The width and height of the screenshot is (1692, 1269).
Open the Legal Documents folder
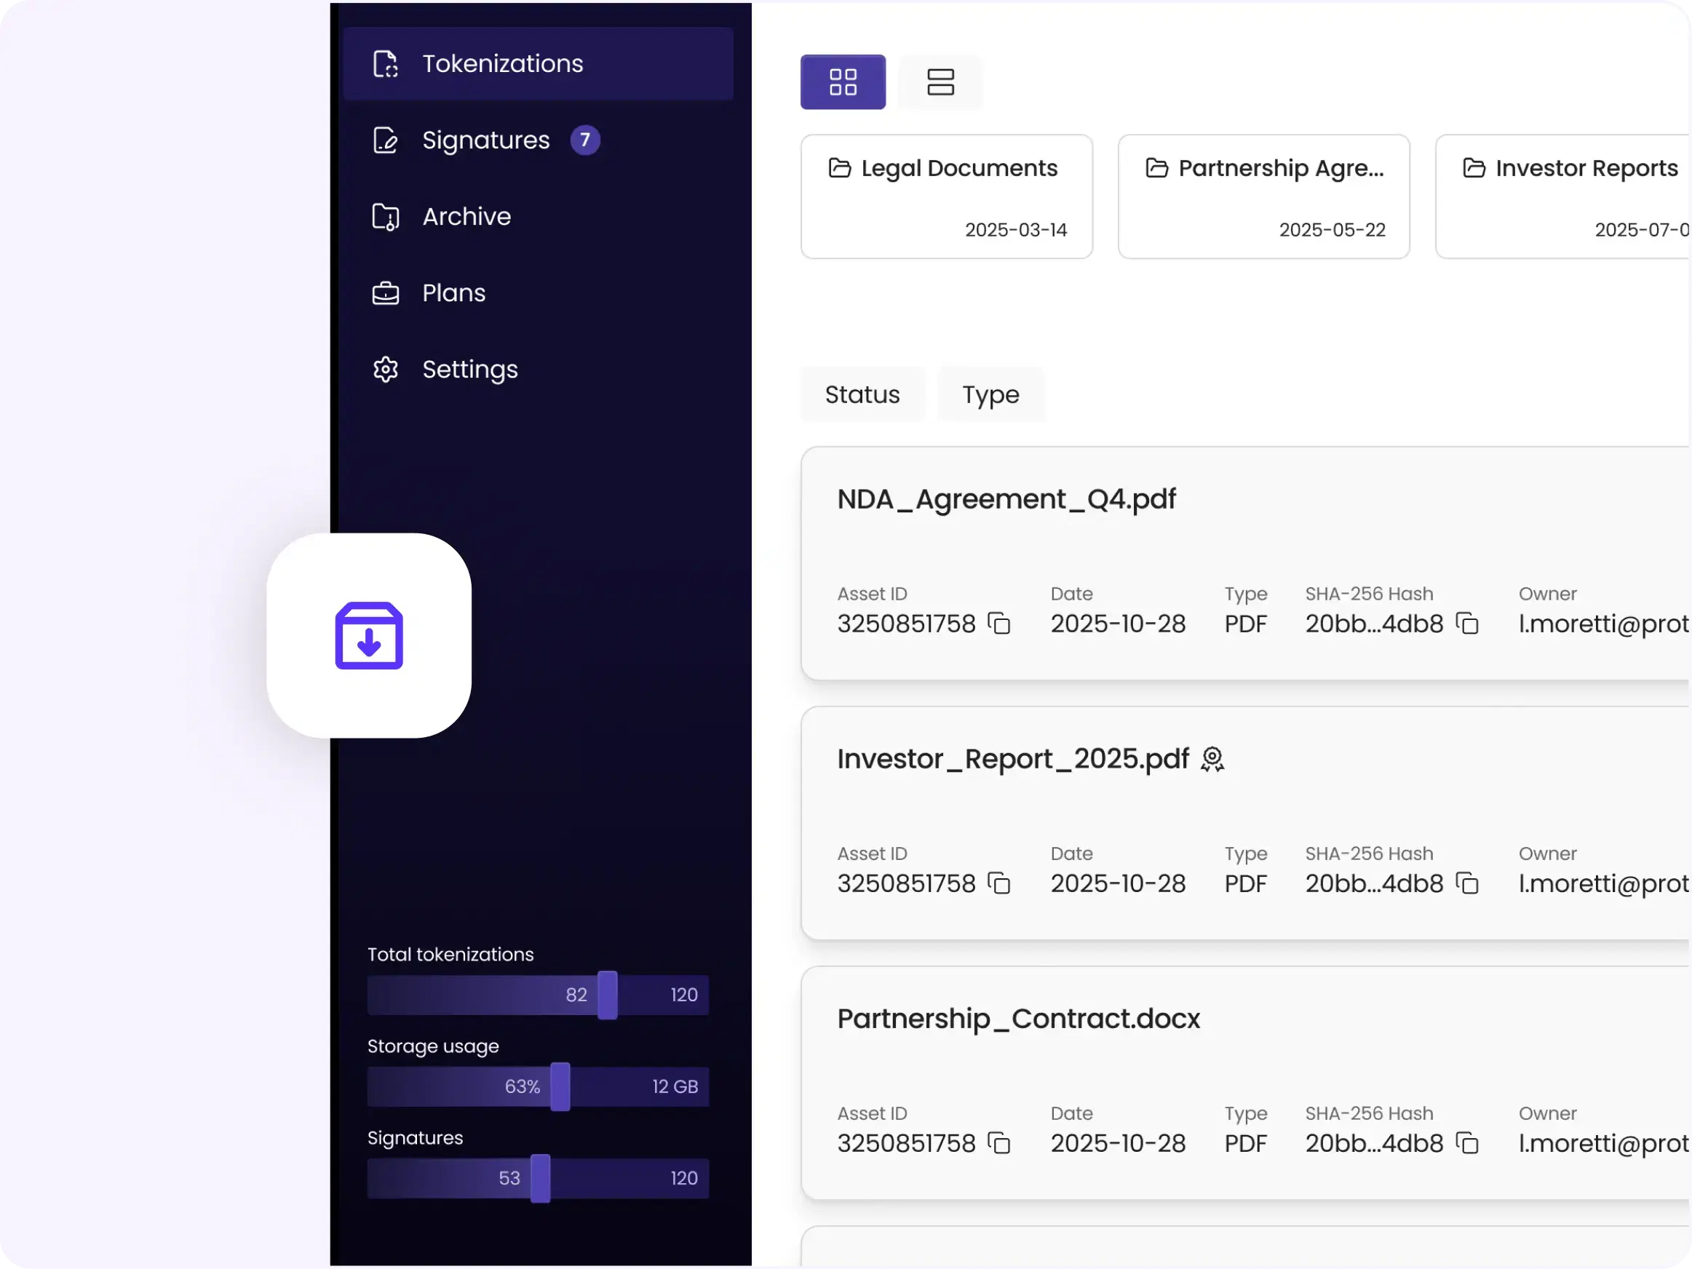946,196
